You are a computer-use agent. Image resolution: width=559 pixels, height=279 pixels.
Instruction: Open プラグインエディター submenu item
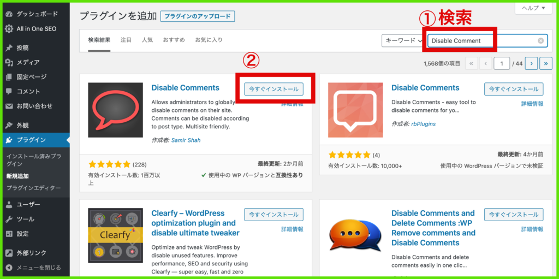coord(33,188)
